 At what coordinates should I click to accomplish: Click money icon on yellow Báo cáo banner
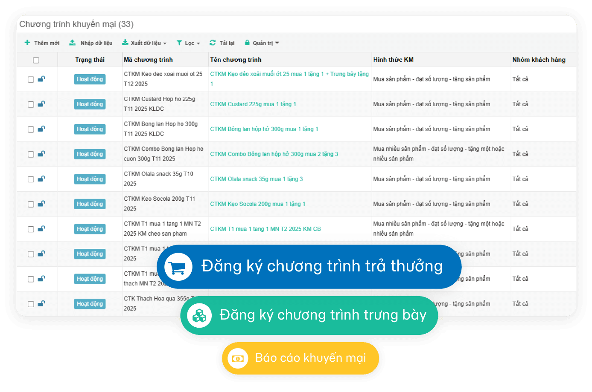(x=238, y=358)
